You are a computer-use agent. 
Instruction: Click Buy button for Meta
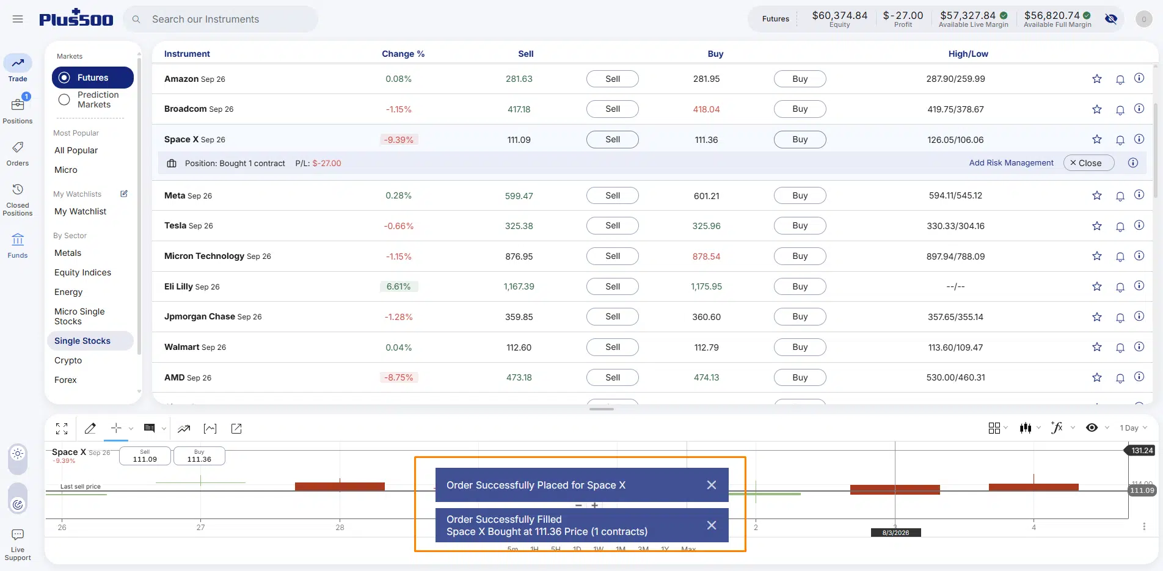click(800, 195)
